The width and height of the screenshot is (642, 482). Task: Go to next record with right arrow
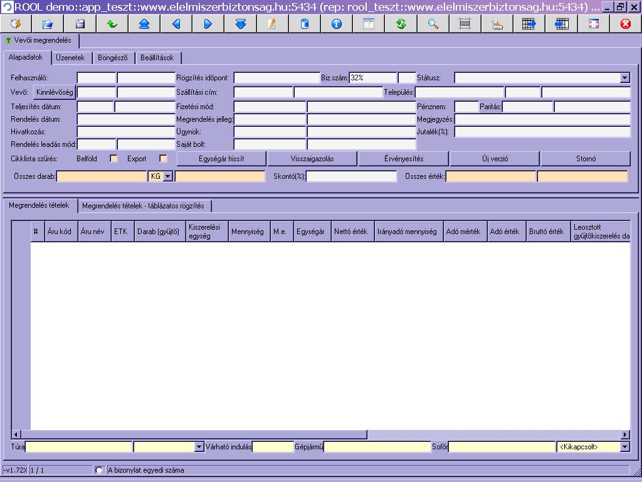(208, 24)
